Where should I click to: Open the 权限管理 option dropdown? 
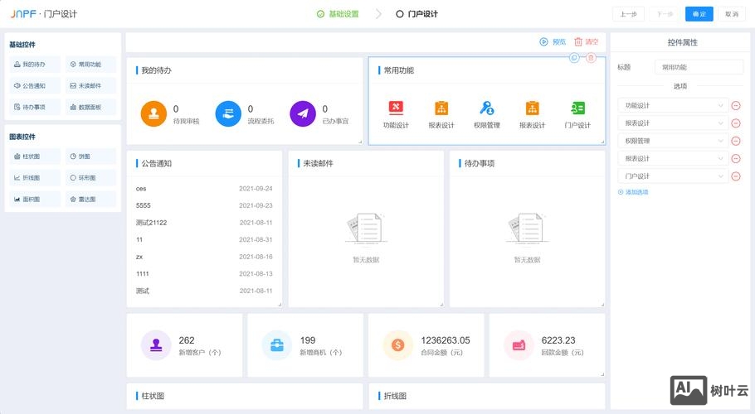click(673, 142)
